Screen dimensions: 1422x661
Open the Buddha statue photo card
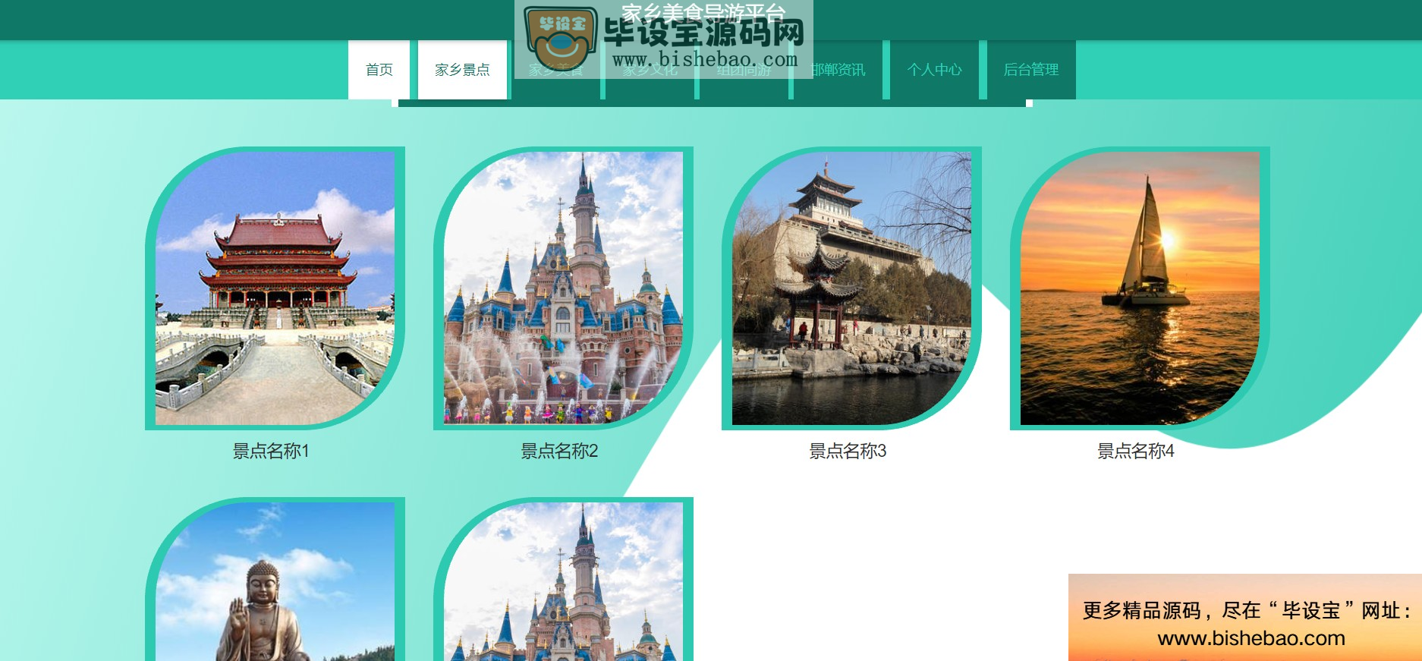click(275, 579)
